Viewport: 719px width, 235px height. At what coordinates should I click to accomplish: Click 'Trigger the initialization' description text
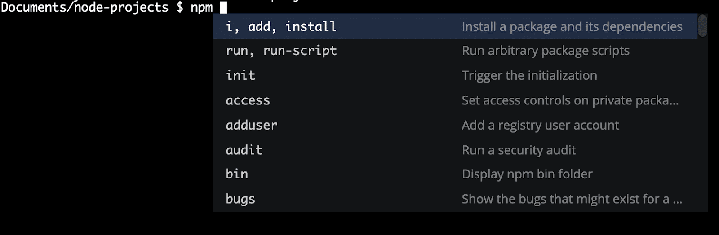pos(529,76)
